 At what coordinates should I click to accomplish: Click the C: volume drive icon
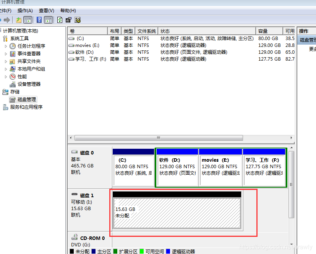coord(71,39)
